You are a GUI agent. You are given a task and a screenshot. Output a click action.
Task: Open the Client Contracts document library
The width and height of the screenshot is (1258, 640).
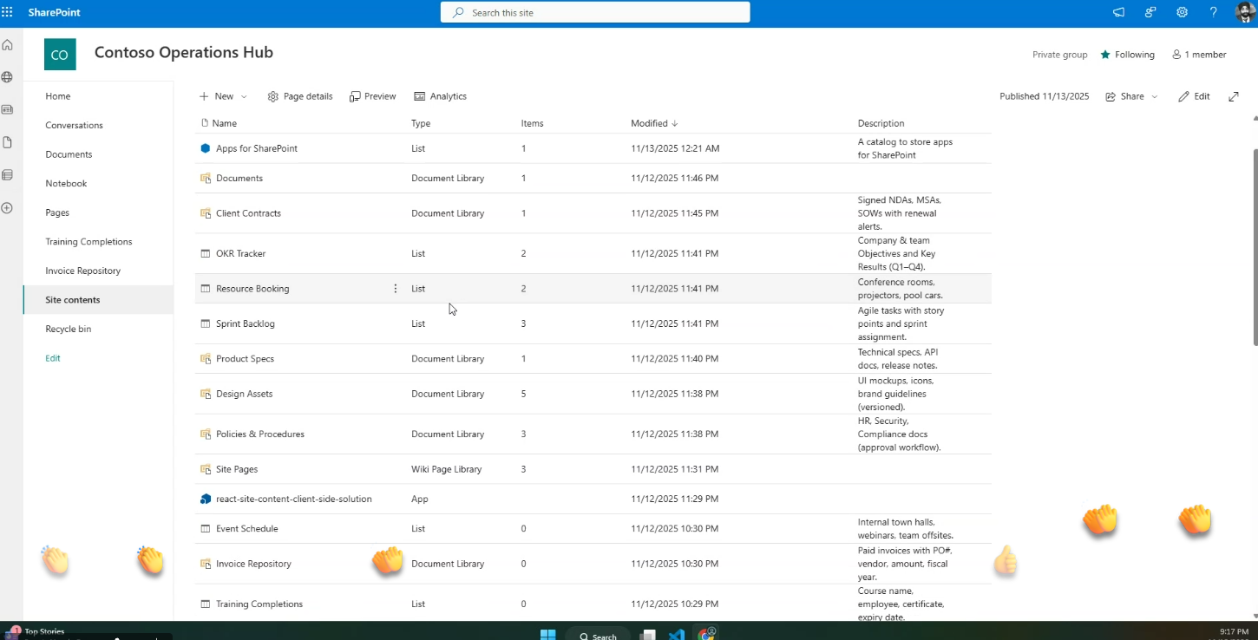click(x=248, y=213)
